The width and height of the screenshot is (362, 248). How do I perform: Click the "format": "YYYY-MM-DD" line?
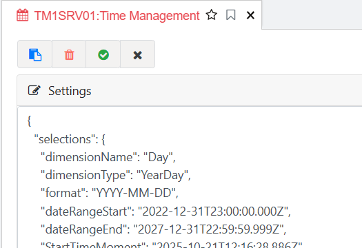tap(110, 193)
